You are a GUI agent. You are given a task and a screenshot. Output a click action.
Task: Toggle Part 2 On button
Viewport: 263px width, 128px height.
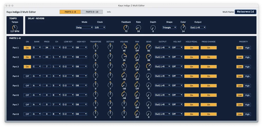pyautogui.click(x=27, y=57)
